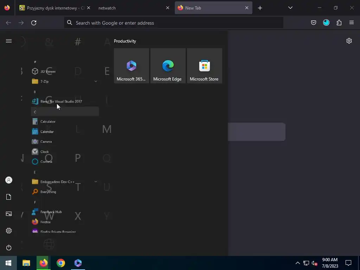
Task: Open the Calendar app
Action: tap(65, 131)
